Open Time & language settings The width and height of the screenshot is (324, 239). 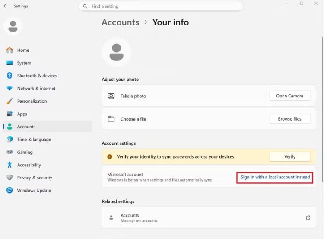[x=34, y=140]
